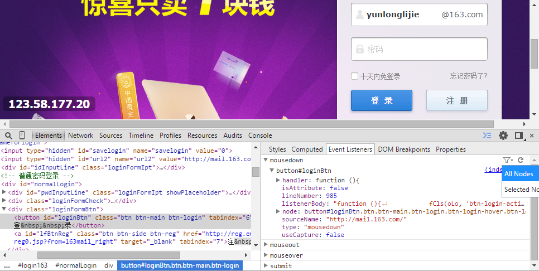539x271 pixels.
Task: Open the Computed styles tab
Action: (x=307, y=149)
